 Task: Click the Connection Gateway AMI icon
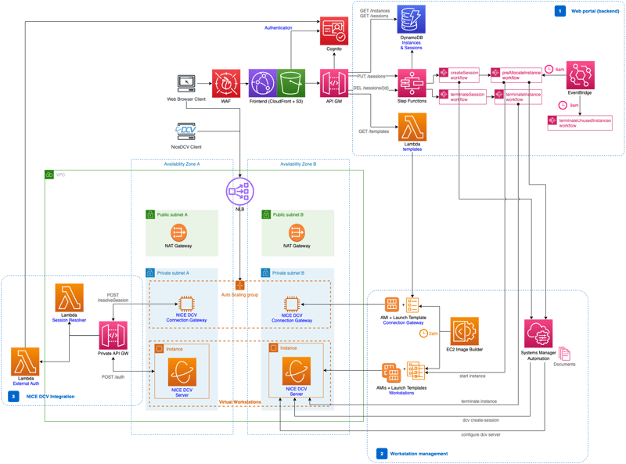(392, 304)
